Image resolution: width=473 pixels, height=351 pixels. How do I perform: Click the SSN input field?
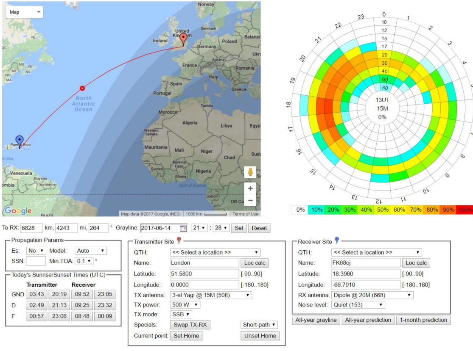coord(36,261)
